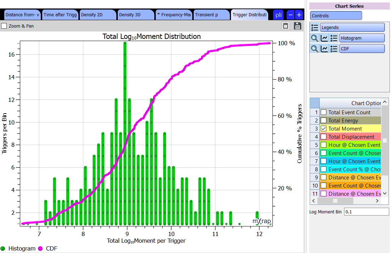This screenshot has height=253, width=392.
Task: Switch to the Density 3D tab
Action: point(136,15)
